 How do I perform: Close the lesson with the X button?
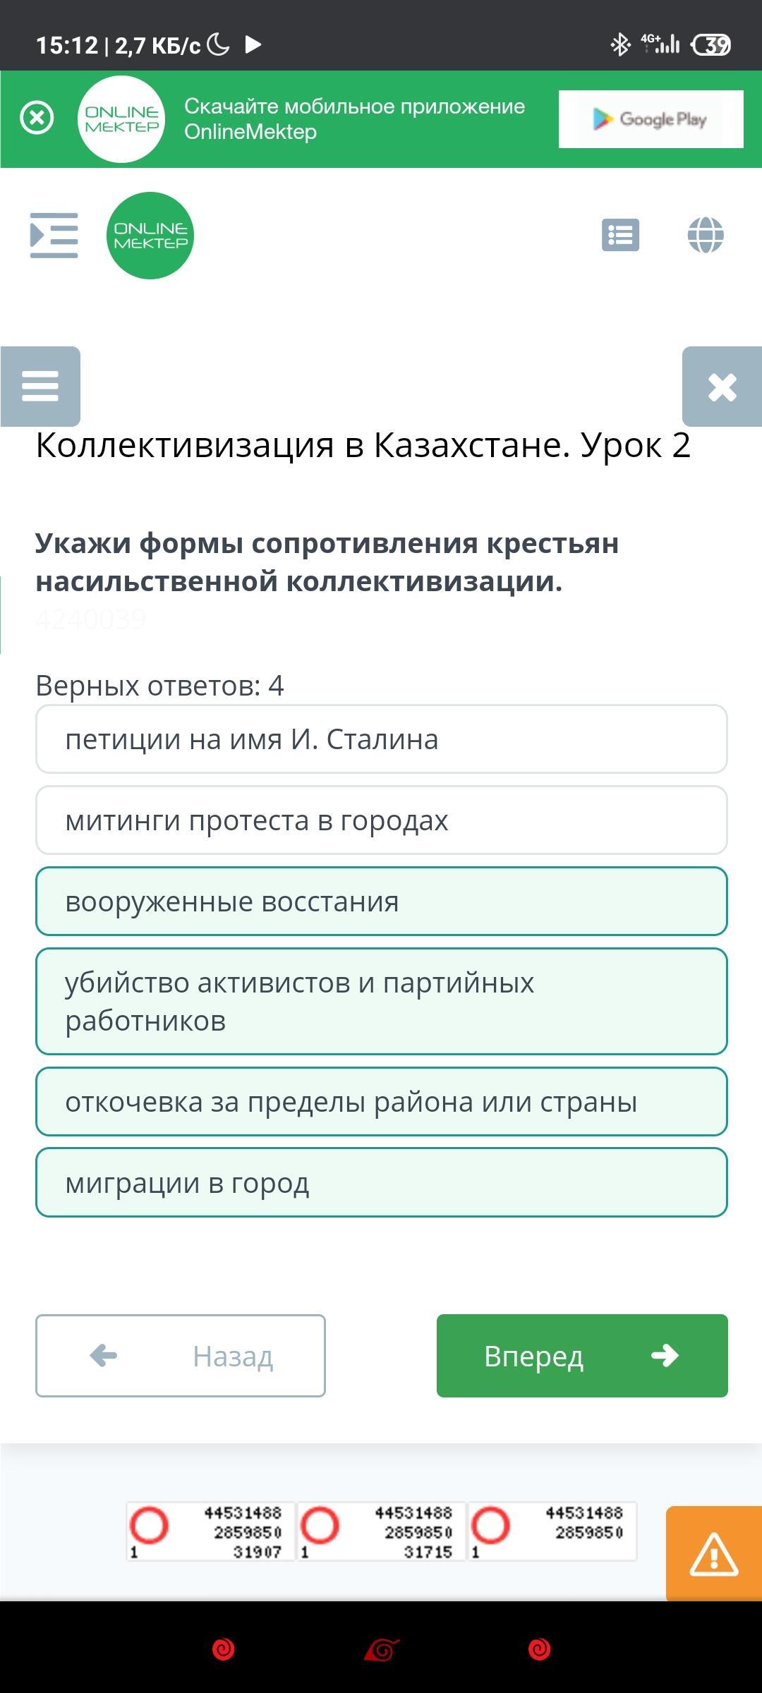click(722, 387)
